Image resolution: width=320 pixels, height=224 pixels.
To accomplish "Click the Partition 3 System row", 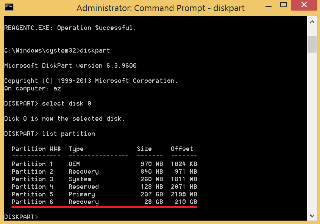I will tap(104, 179).
